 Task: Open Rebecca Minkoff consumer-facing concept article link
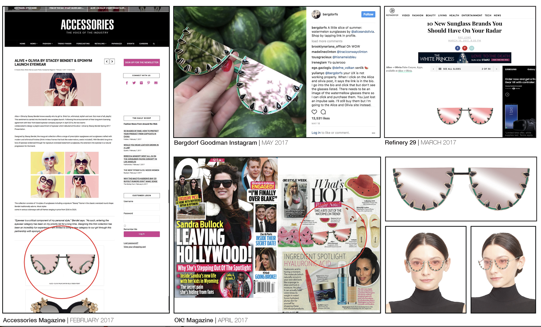(x=140, y=159)
